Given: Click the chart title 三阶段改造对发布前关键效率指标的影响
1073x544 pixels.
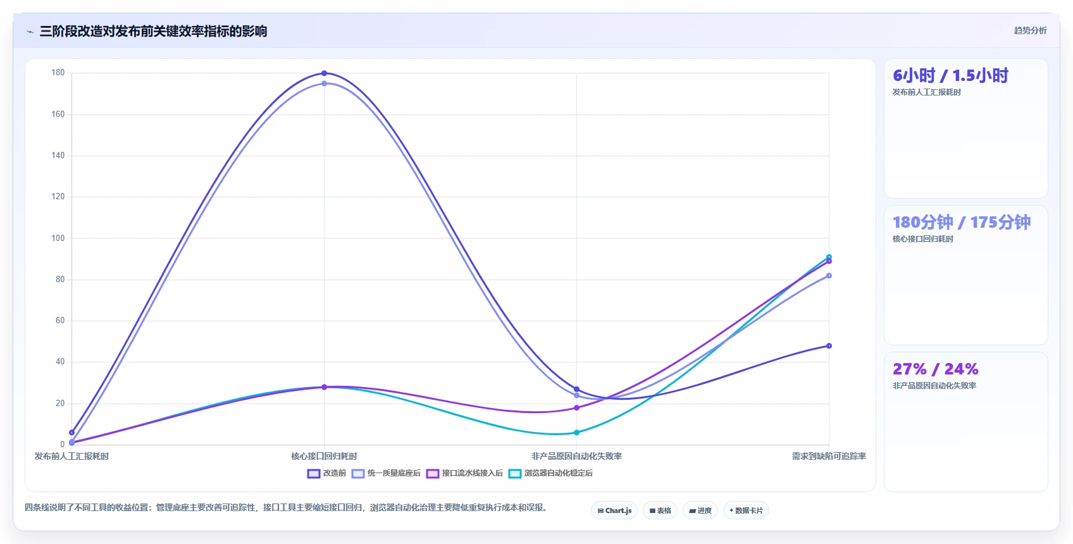Looking at the screenshot, I should 153,31.
